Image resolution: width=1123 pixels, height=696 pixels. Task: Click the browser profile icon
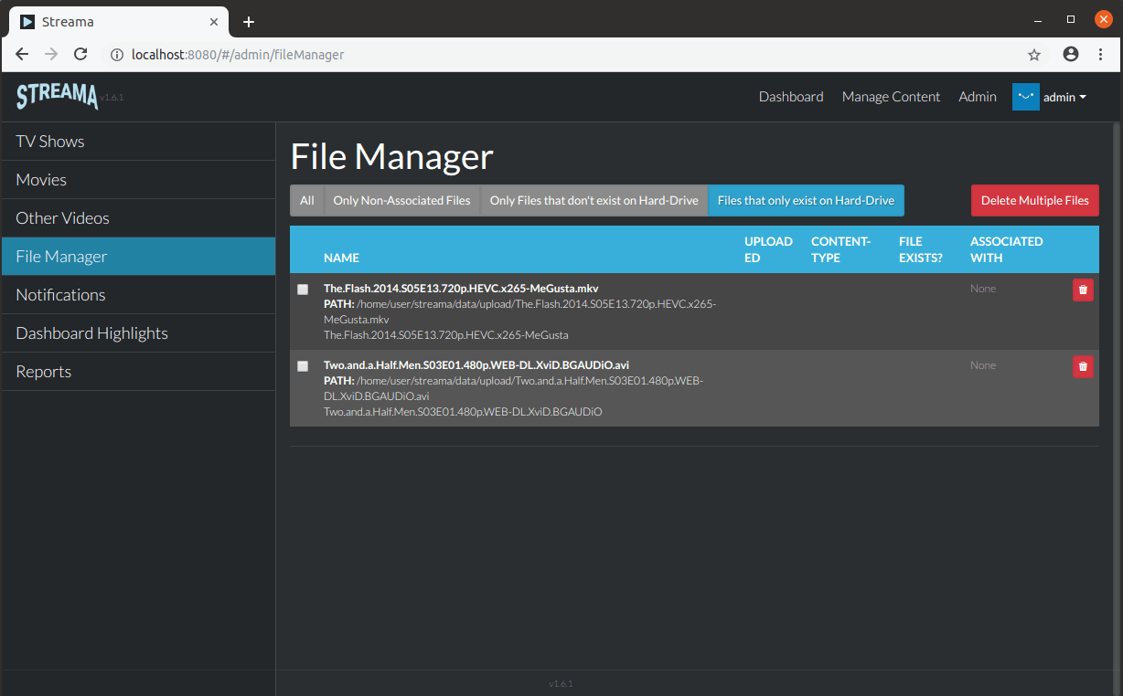pos(1070,54)
